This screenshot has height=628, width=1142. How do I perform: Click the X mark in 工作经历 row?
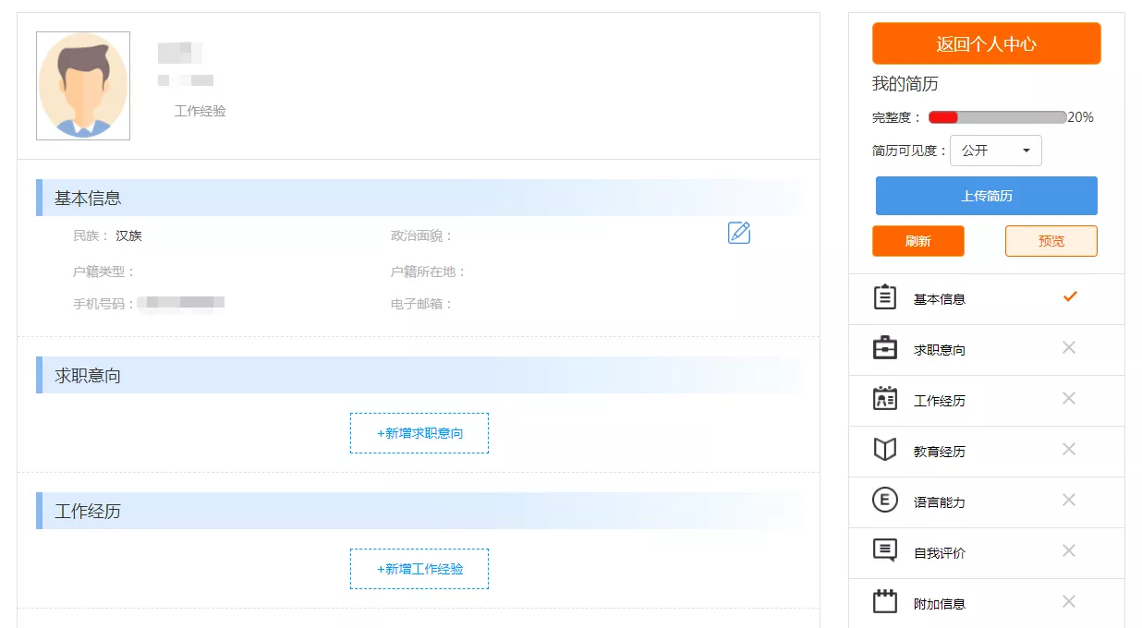click(1069, 398)
